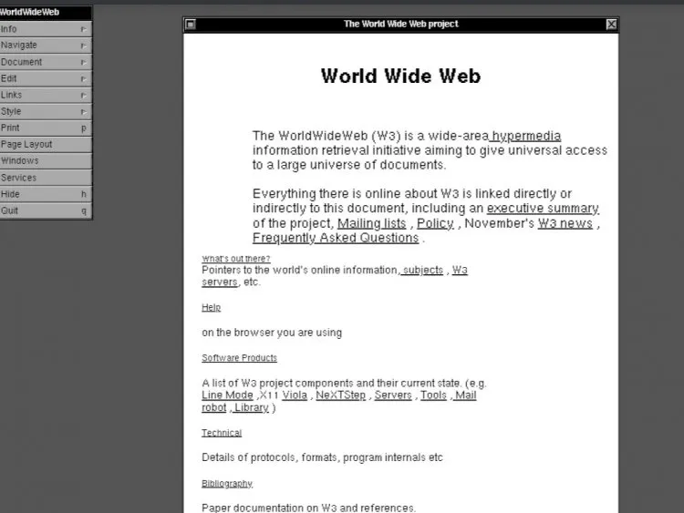Click the Mailing lists link
This screenshot has height=513, width=684.
pyautogui.click(x=371, y=223)
